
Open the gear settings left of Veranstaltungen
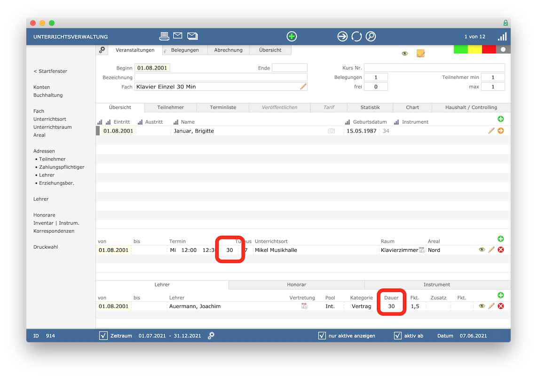coord(102,50)
